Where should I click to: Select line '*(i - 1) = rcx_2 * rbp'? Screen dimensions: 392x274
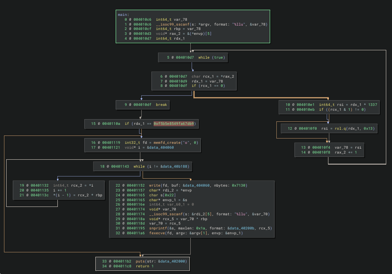[x=78, y=195]
